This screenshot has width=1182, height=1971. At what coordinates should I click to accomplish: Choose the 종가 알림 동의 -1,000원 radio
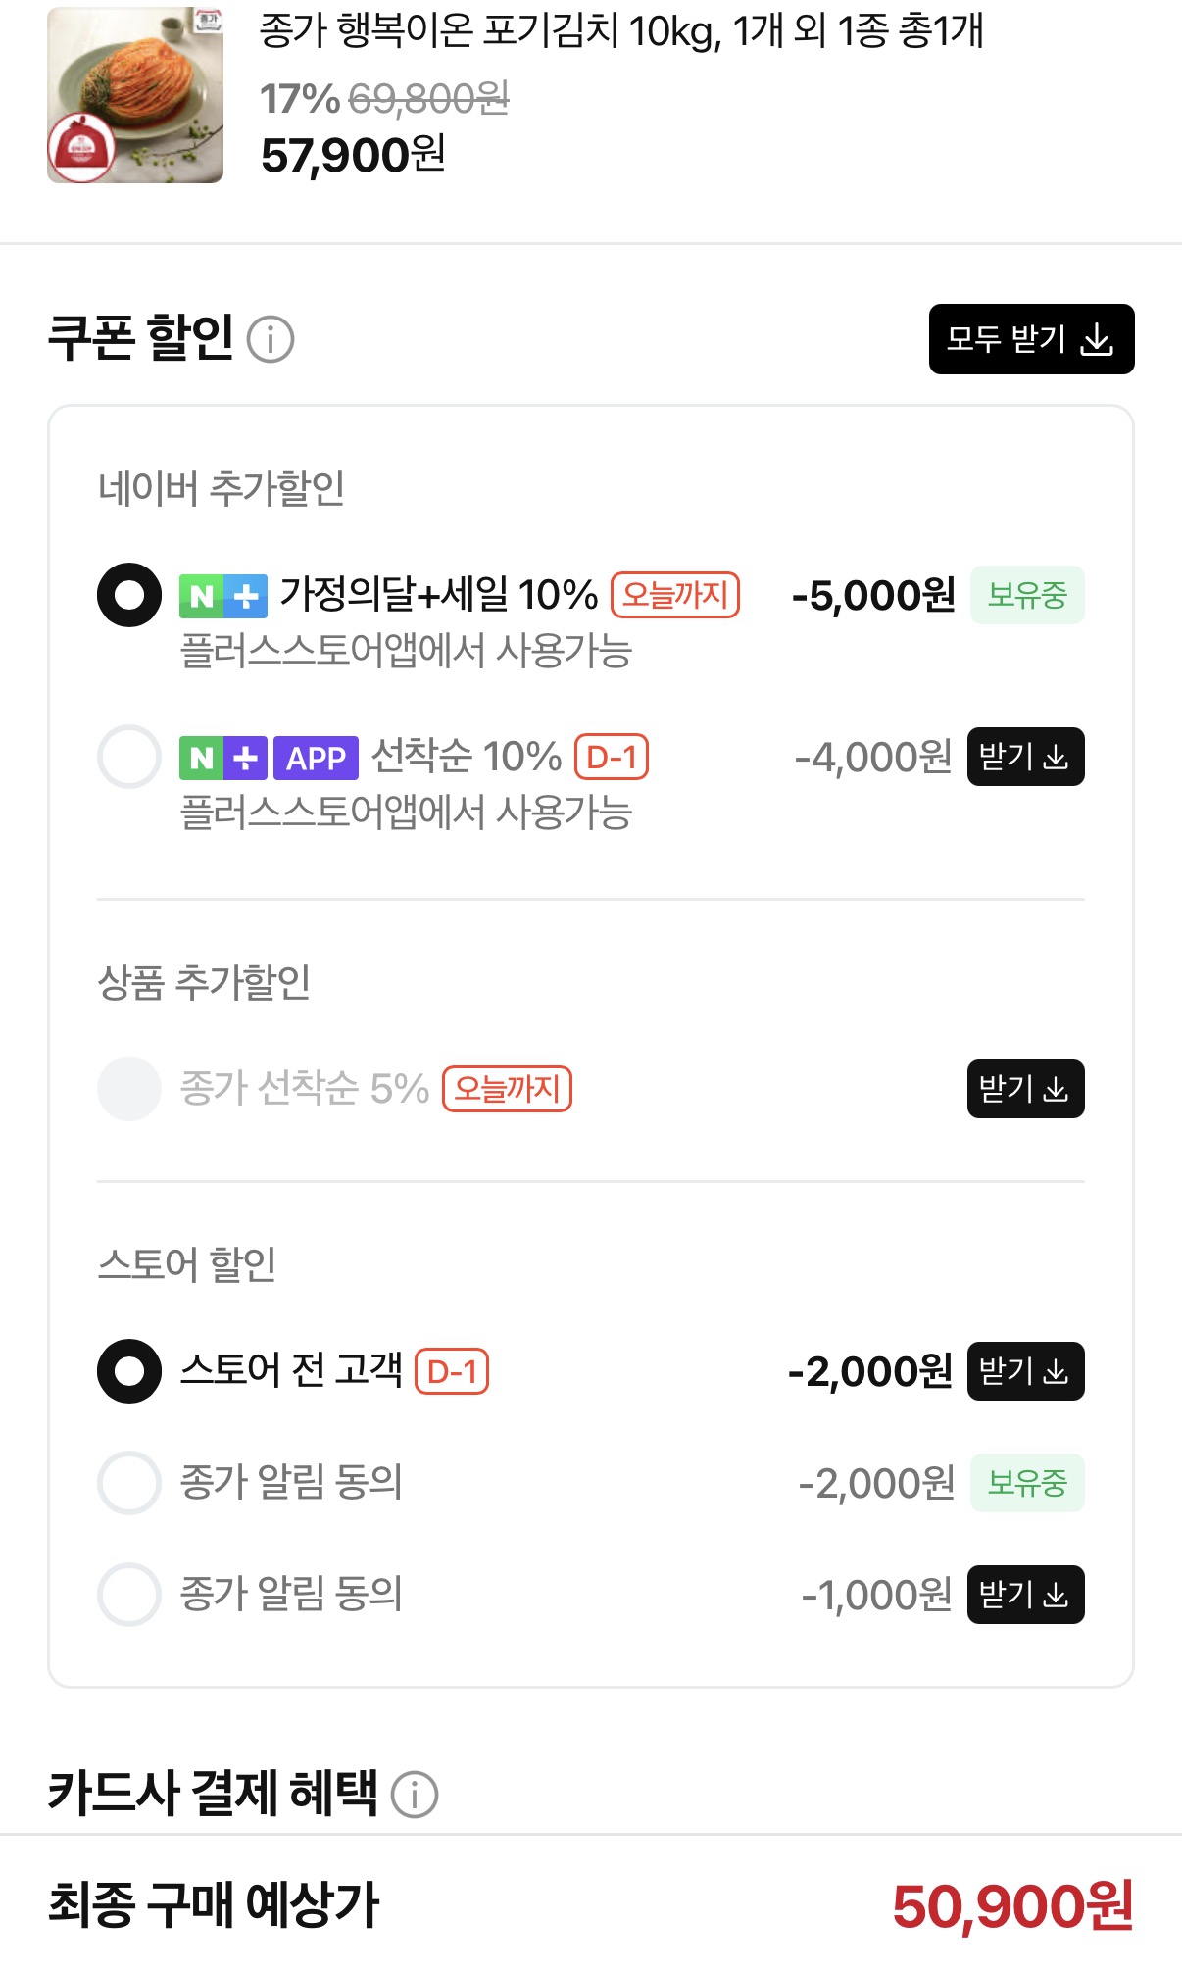click(x=129, y=1595)
